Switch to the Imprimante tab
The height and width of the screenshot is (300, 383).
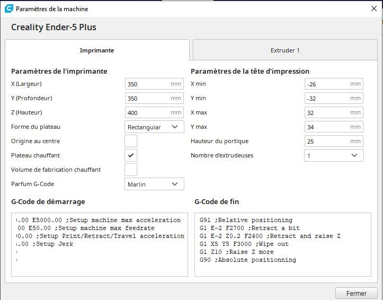click(x=97, y=50)
